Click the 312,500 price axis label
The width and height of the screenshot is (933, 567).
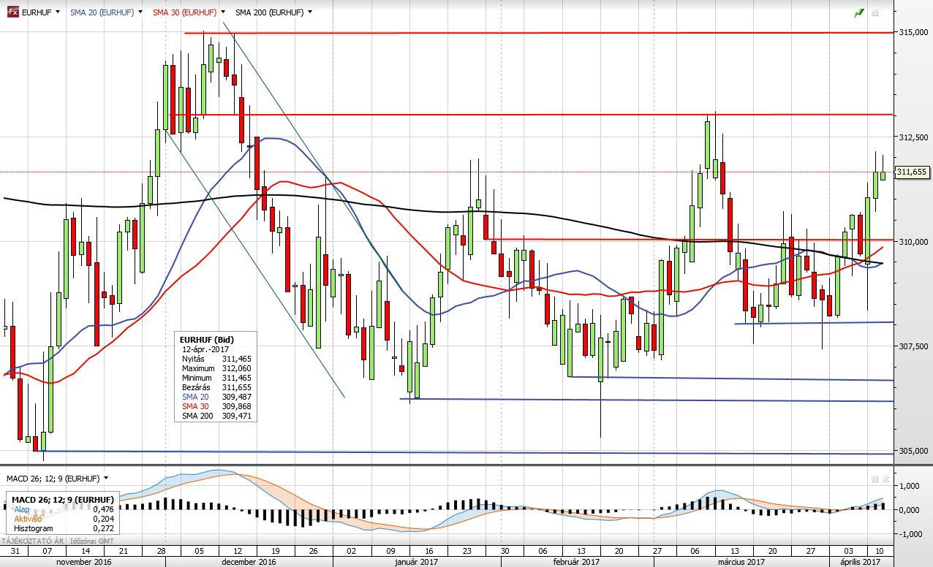(x=913, y=137)
